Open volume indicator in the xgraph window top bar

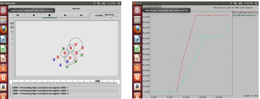[241, 3]
